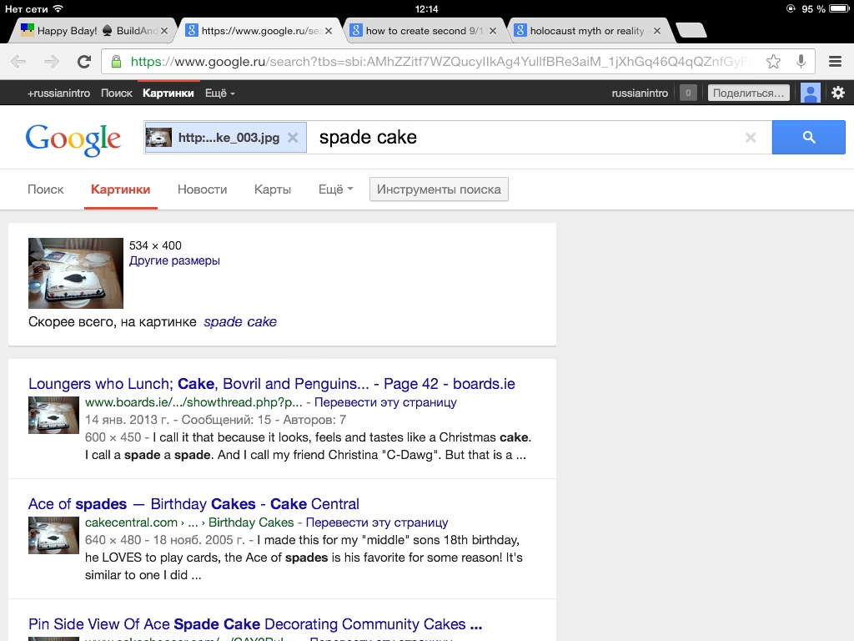This screenshot has width=854, height=641.
Task: Expand the Ещё dropdown below search box
Action: point(335,189)
